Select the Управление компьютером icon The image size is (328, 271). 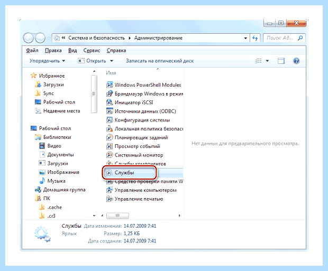[x=110, y=190]
